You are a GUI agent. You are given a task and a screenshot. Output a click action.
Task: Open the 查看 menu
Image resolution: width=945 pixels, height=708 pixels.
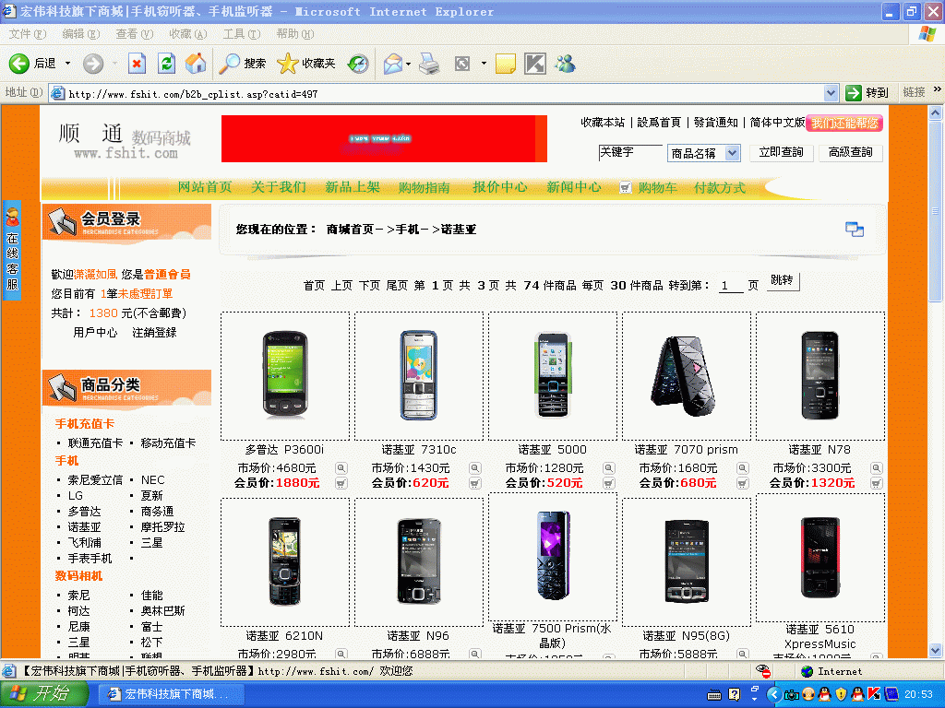coord(133,34)
